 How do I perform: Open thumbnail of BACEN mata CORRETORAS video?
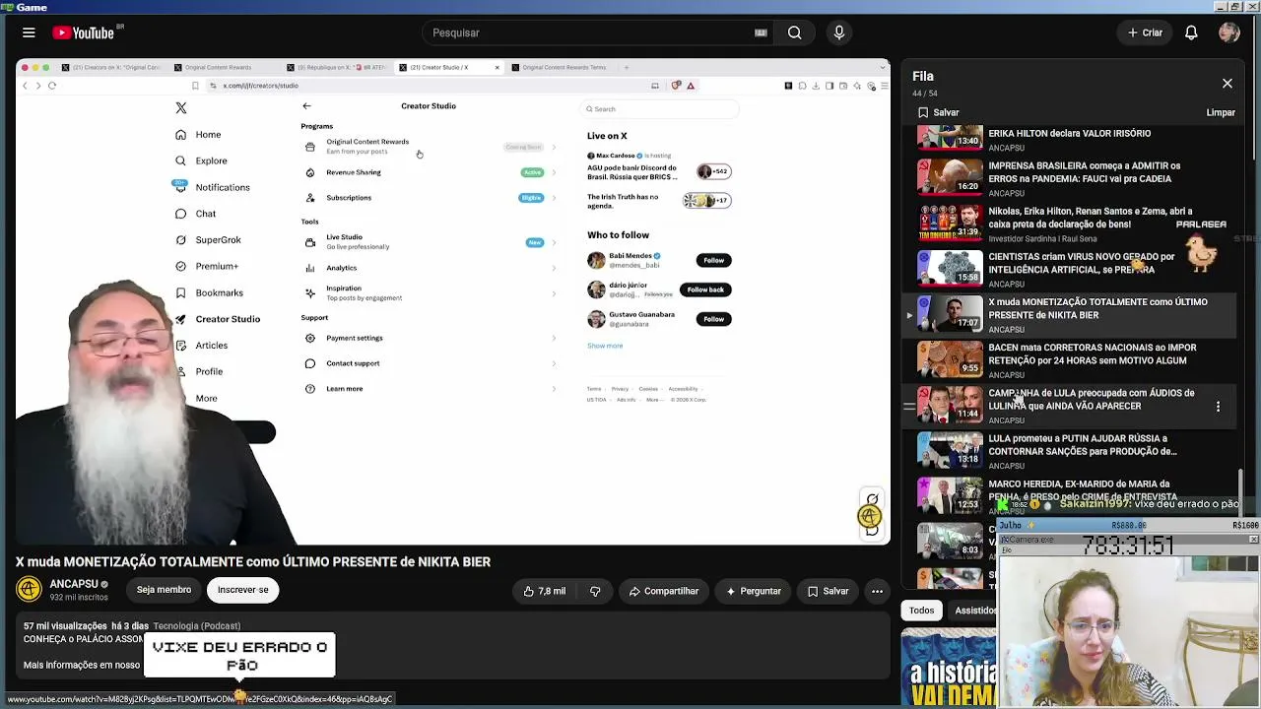(950, 358)
